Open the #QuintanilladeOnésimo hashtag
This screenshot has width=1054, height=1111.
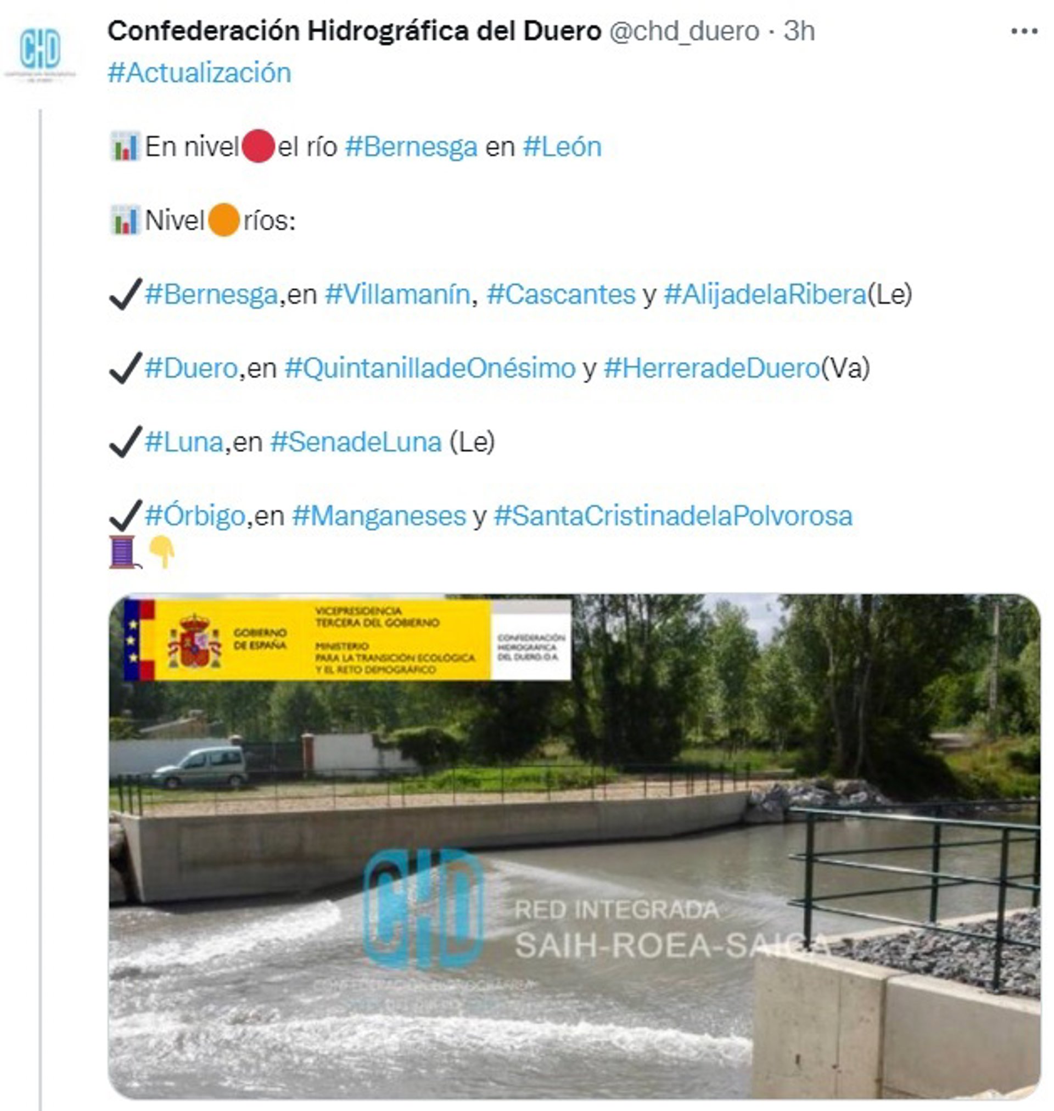click(x=430, y=368)
